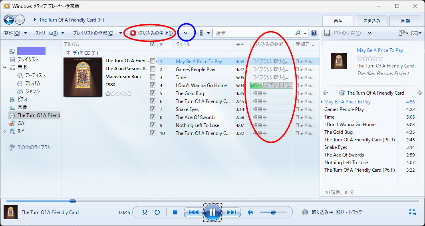Open その他のライブラリ
This screenshot has width=425, height=226.
(x=34, y=147)
